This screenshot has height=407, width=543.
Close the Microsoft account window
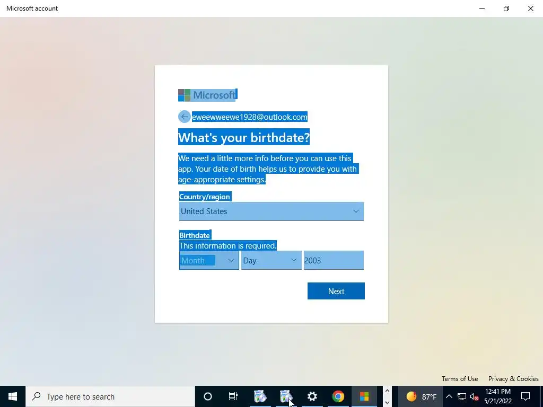tap(530, 8)
